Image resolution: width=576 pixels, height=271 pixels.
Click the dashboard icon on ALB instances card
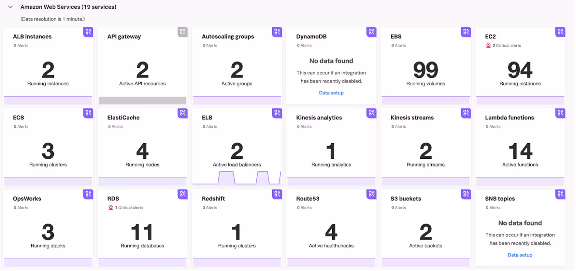pyautogui.click(x=88, y=32)
